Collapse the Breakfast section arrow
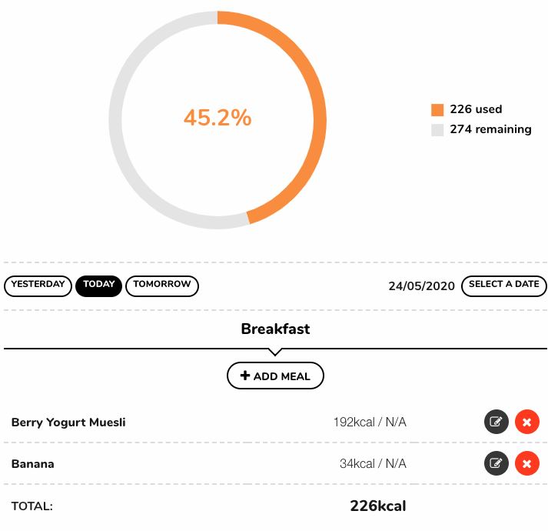The width and height of the screenshot is (548, 531). pyautogui.click(x=275, y=352)
